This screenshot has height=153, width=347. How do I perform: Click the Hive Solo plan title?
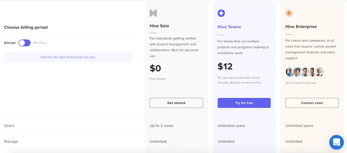(159, 26)
